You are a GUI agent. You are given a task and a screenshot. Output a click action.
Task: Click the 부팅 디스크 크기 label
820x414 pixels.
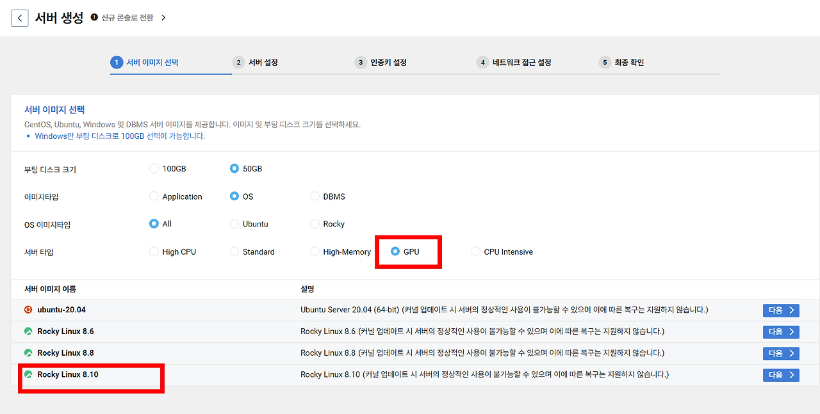click(50, 170)
